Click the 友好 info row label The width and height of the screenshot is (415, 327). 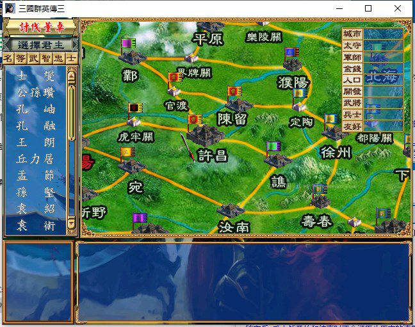(x=352, y=126)
